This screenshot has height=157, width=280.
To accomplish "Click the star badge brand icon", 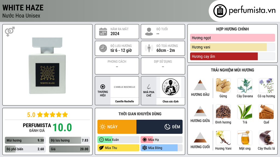I will point(103,87).
